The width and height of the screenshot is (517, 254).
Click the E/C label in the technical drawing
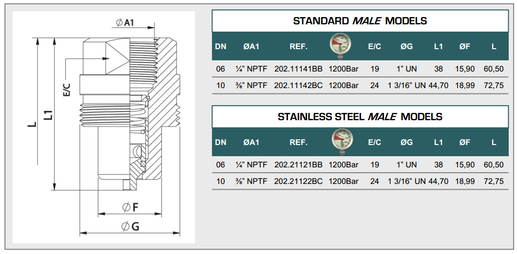(x=67, y=89)
